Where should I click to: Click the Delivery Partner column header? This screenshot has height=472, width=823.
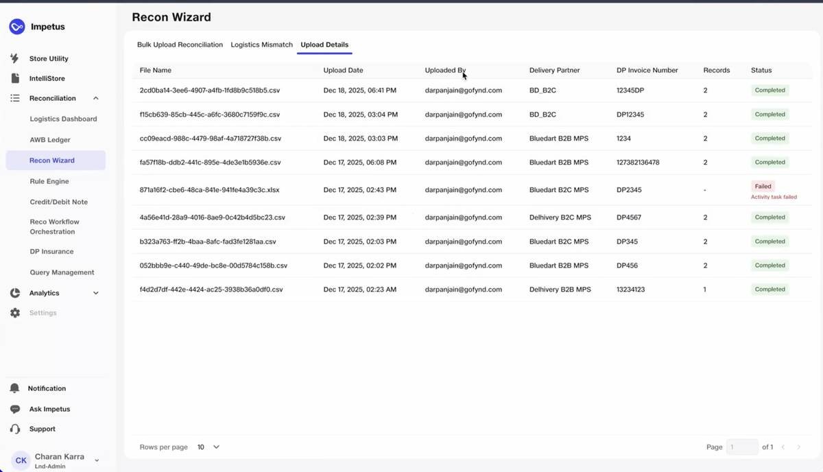(554, 70)
